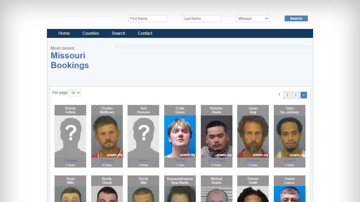
Task: Open Kassaundreanna Neal-Martin mugshot
Action: click(180, 194)
